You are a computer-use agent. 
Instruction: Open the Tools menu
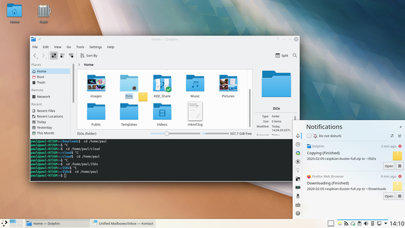click(80, 47)
